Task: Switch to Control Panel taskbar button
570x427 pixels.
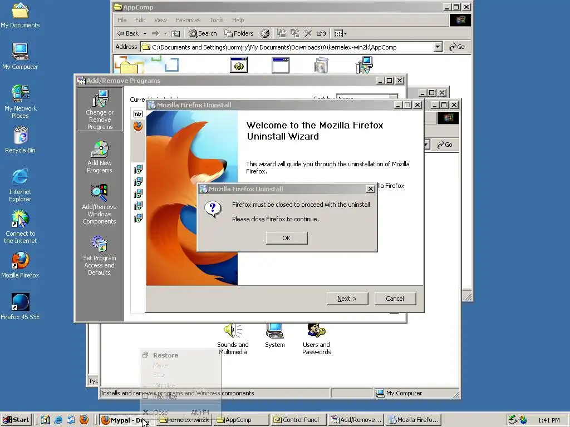Action: click(x=298, y=420)
